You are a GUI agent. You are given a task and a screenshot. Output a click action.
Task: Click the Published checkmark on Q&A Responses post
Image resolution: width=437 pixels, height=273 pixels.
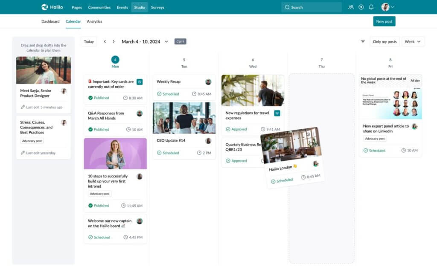point(91,129)
